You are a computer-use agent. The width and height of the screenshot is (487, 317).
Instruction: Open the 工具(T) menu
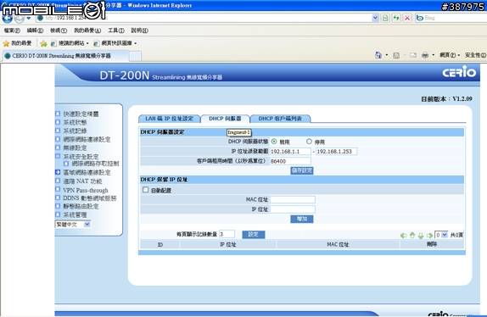click(x=116, y=31)
